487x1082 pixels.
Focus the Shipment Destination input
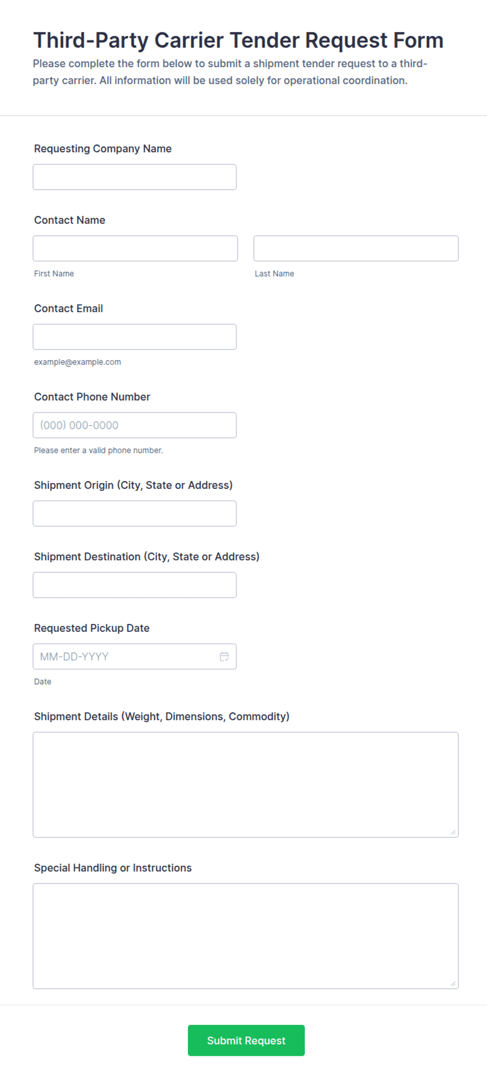click(135, 585)
